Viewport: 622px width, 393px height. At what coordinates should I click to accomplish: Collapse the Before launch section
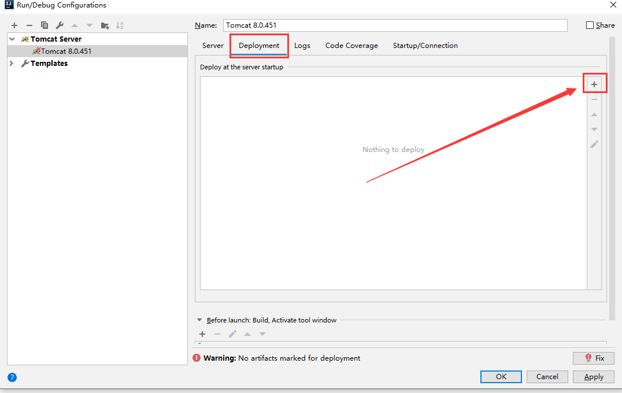pos(199,320)
